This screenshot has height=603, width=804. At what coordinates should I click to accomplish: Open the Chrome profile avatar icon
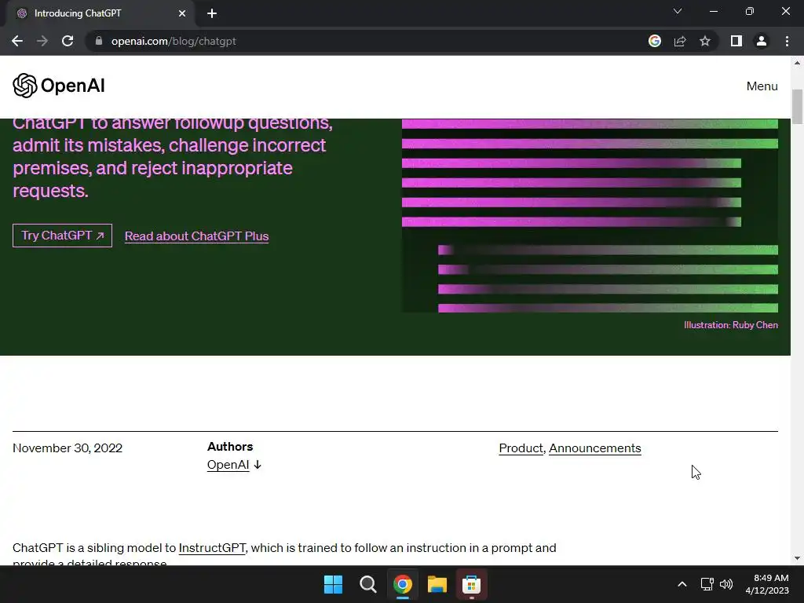tap(762, 41)
